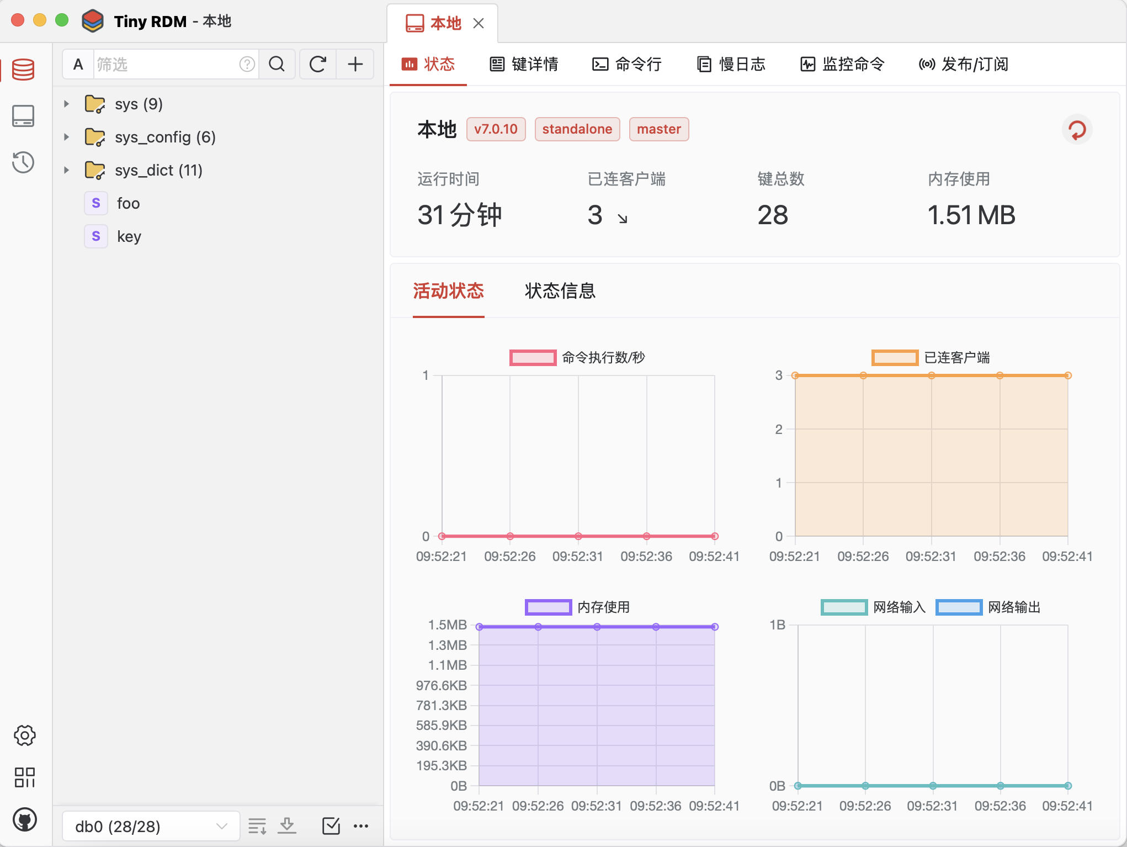
Task: Open the server connections sidebar icon
Action: pyautogui.click(x=23, y=116)
